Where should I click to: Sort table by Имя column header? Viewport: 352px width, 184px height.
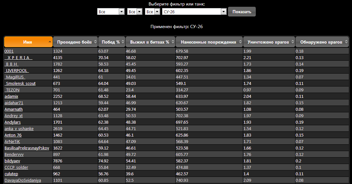click(27, 42)
